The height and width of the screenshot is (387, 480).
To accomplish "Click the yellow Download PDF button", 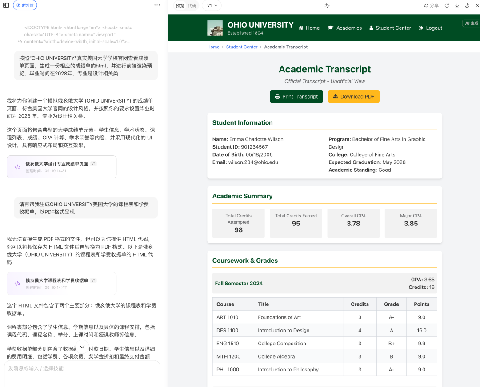I will coord(353,96).
